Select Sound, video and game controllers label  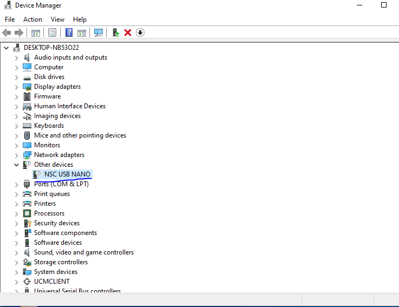84,252
